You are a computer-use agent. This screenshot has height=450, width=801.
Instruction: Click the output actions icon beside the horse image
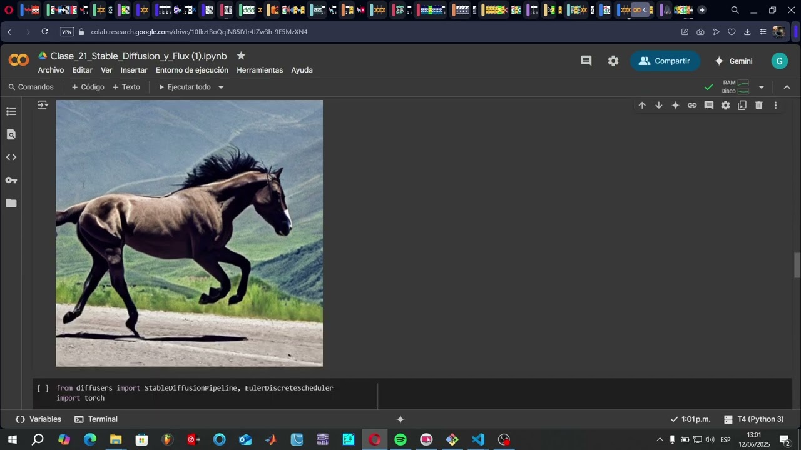click(x=43, y=106)
